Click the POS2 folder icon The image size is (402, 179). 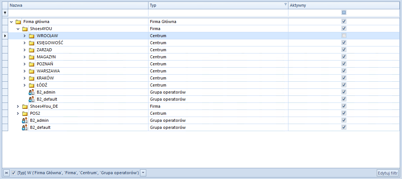24,113
